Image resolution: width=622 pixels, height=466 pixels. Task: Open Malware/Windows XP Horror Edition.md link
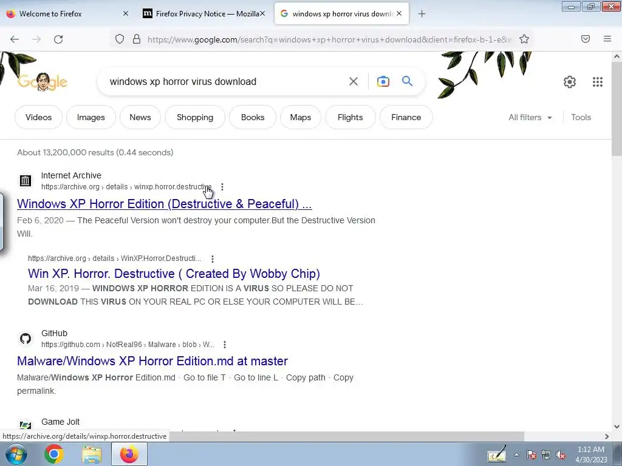152,361
